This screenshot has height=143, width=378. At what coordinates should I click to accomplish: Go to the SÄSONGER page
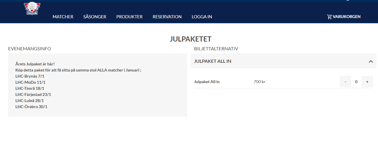click(x=95, y=17)
